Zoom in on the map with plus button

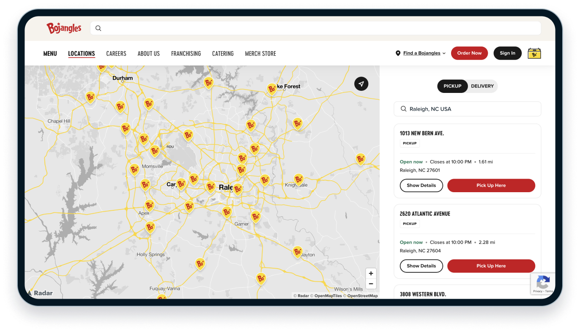click(x=371, y=273)
